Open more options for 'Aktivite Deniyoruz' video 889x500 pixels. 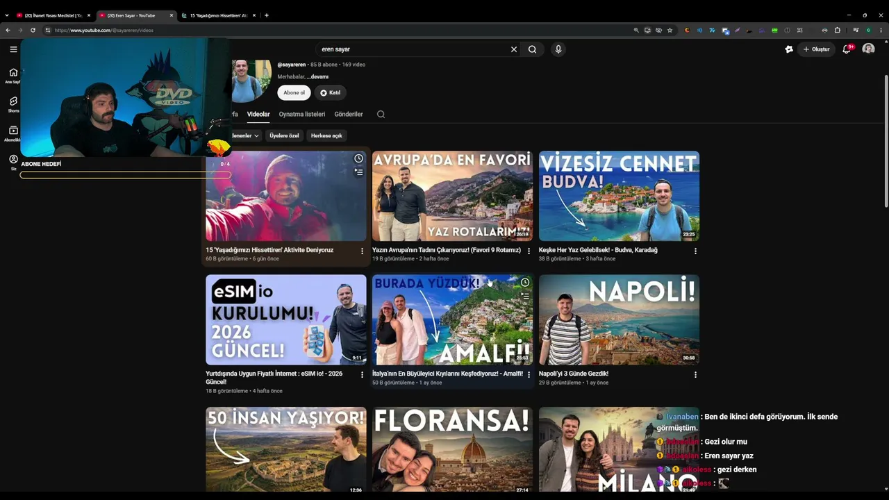coord(362,251)
